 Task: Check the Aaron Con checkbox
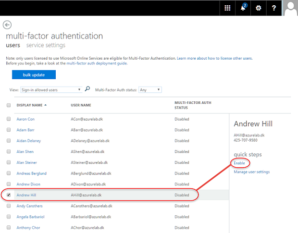(x=9, y=119)
